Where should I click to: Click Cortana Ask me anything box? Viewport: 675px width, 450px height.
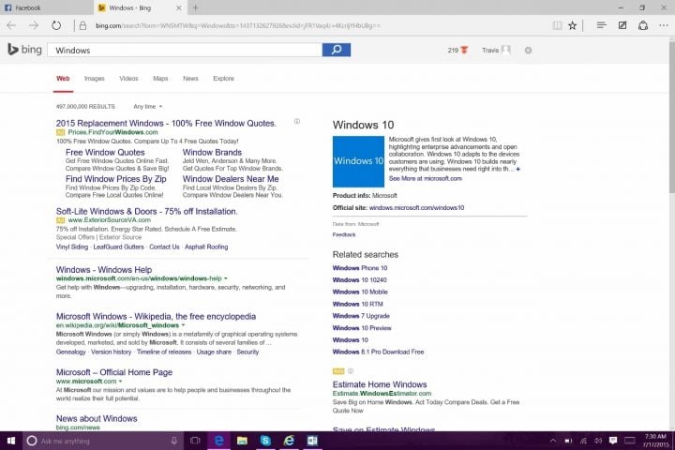click(101, 441)
